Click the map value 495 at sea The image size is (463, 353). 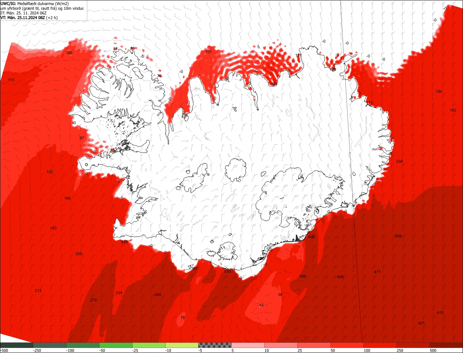[x=340, y=277]
